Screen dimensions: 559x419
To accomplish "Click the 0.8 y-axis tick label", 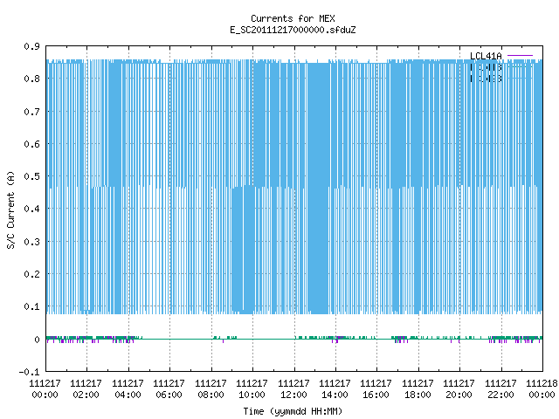I will [31, 79].
